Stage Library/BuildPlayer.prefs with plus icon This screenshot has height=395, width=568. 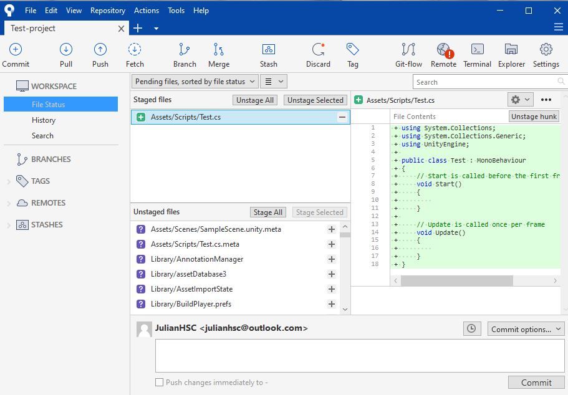[x=332, y=304]
